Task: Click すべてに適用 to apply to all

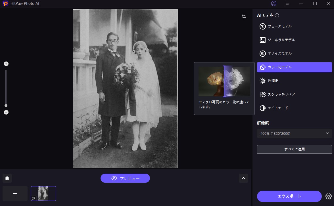Action: click(294, 149)
